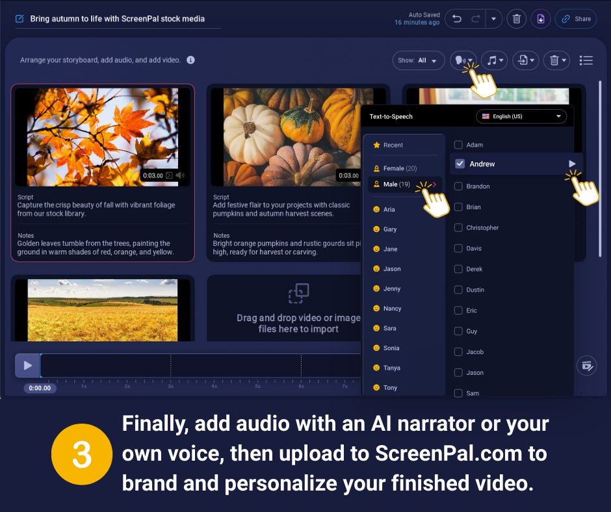Play the storyboard timeline
This screenshot has width=611, height=512.
pos(27,366)
